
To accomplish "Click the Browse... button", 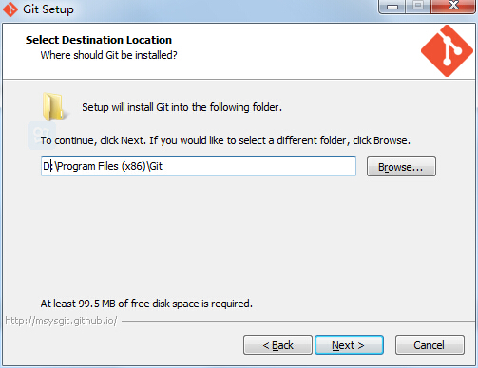I will click(401, 167).
